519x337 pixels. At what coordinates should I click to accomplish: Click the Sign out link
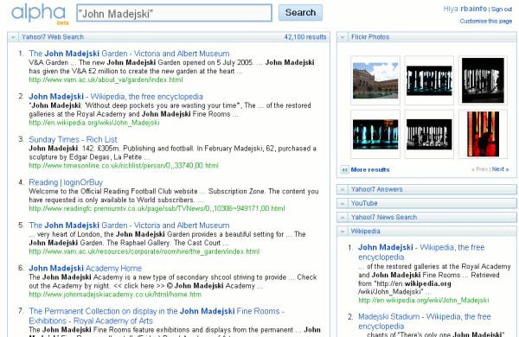[x=501, y=10]
